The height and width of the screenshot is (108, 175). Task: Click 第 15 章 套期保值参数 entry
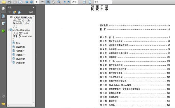(x=135, y=93)
